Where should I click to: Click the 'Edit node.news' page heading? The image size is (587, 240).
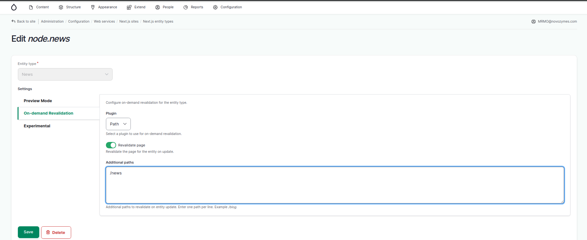tap(41, 39)
